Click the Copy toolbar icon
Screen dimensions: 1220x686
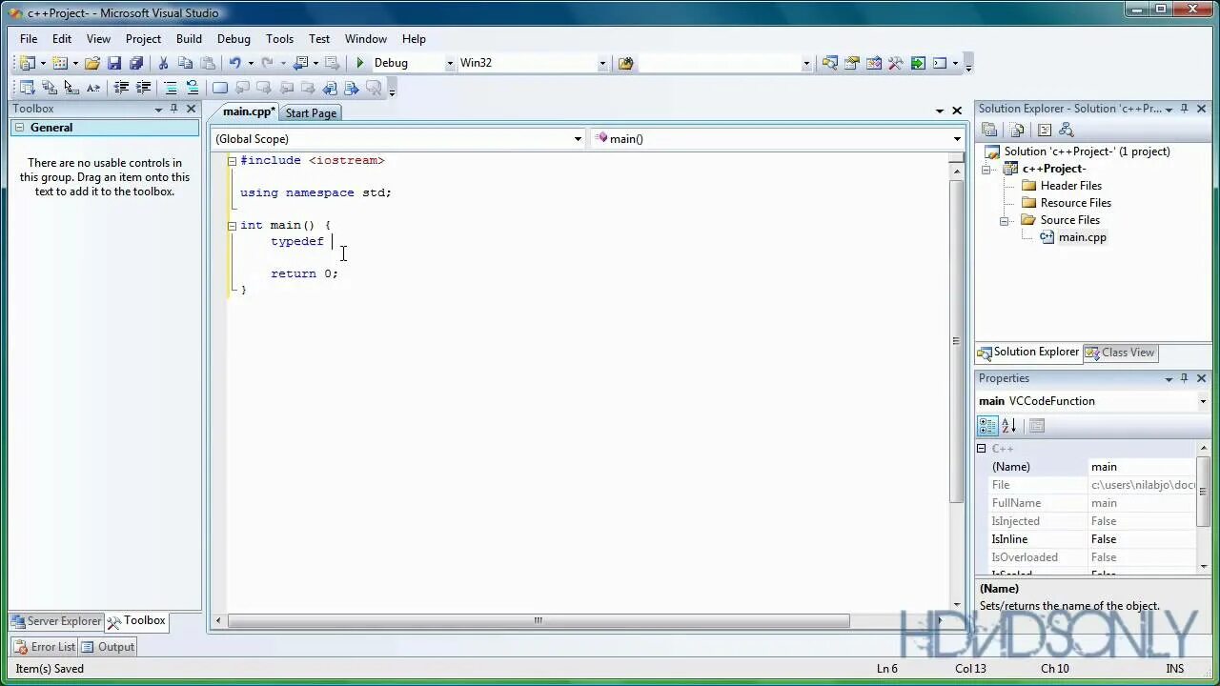coord(185,63)
